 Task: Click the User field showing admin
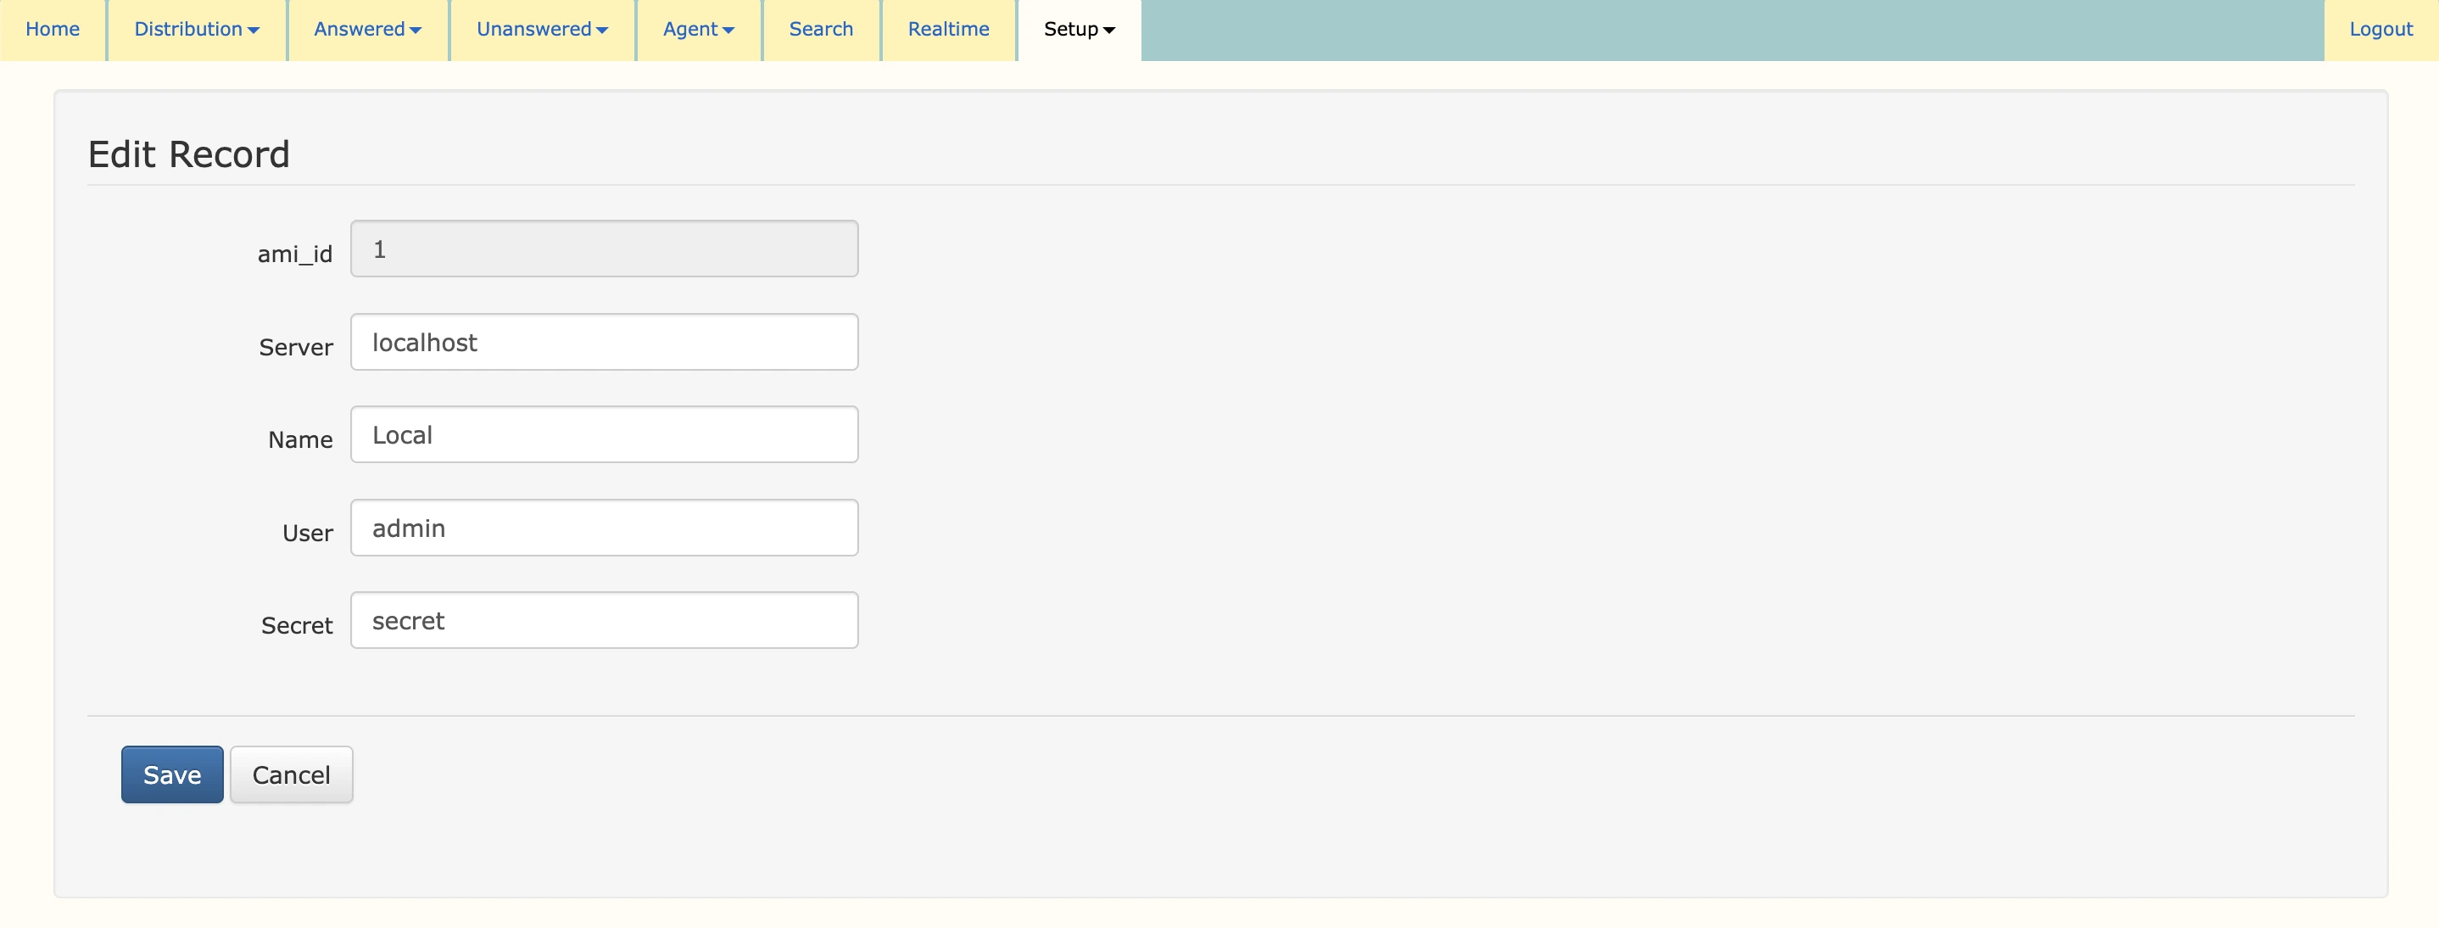pos(604,527)
